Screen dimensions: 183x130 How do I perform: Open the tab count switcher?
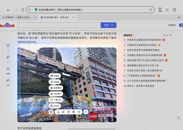pyautogui.click(x=174, y=10)
